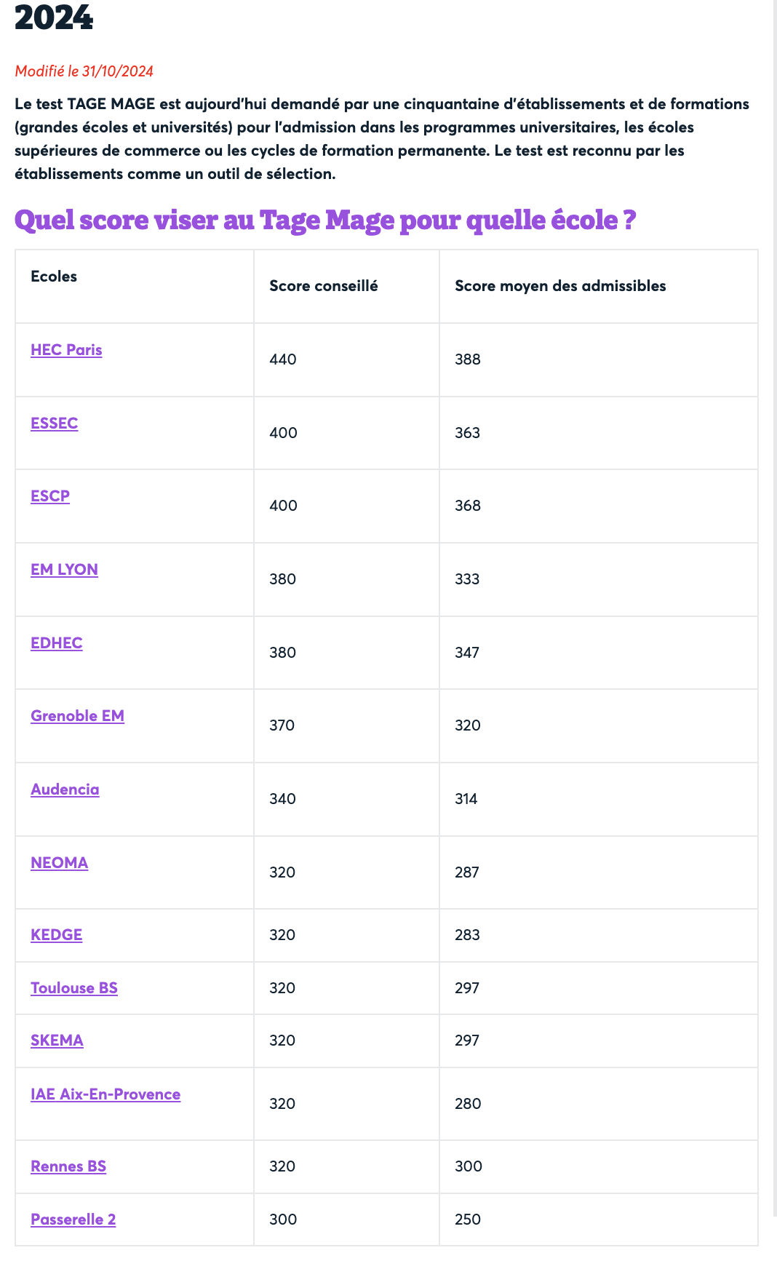Click the "Modifié le 31/10/2024" date text

[x=84, y=71]
